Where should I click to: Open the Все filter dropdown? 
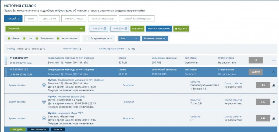pos(129,38)
